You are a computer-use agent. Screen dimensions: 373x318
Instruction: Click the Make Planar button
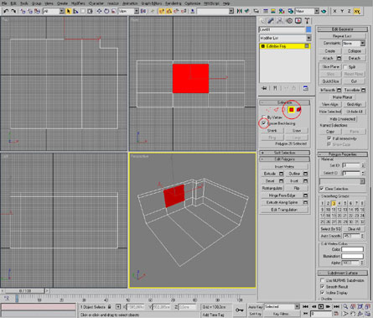(x=342, y=97)
